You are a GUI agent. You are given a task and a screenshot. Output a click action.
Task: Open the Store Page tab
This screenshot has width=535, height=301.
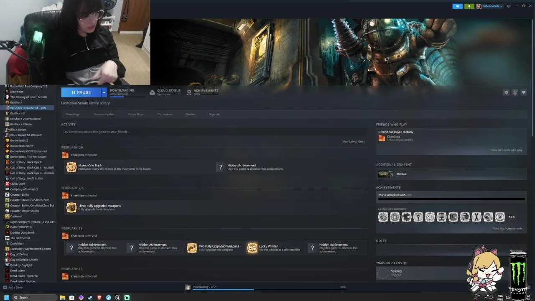[72, 114]
